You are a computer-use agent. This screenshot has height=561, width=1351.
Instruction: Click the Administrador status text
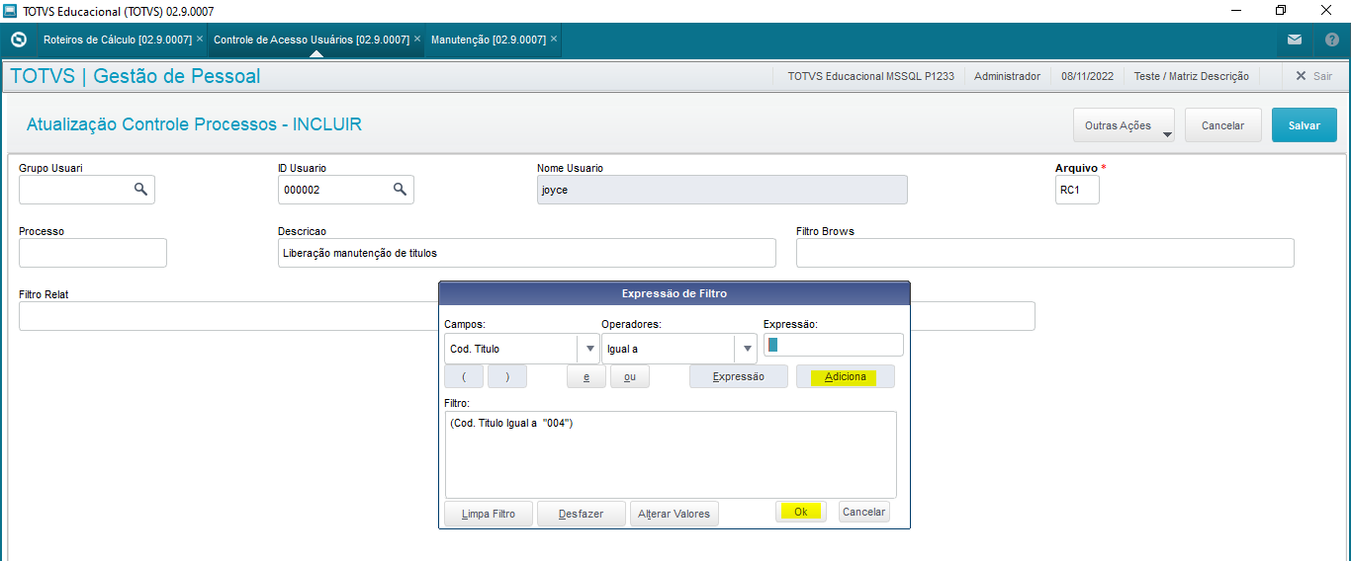1007,76
